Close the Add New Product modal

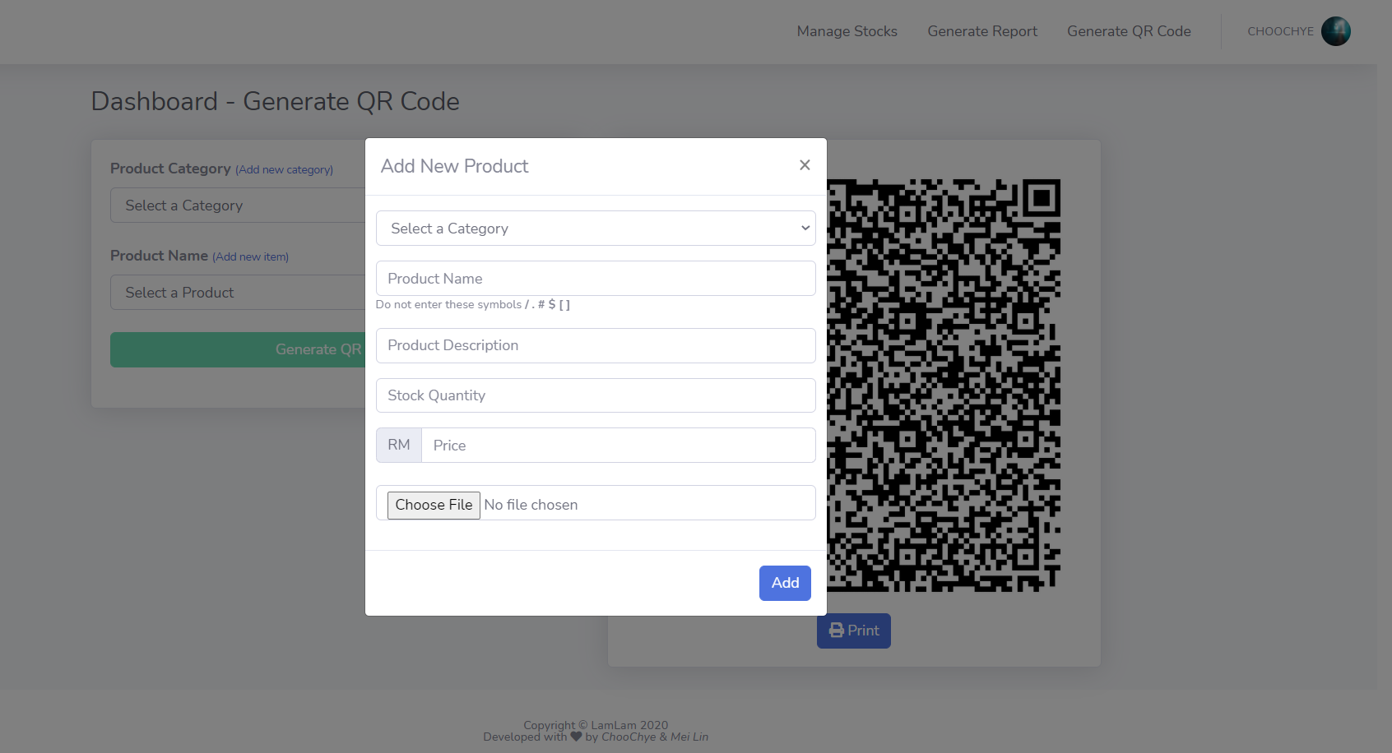[804, 164]
